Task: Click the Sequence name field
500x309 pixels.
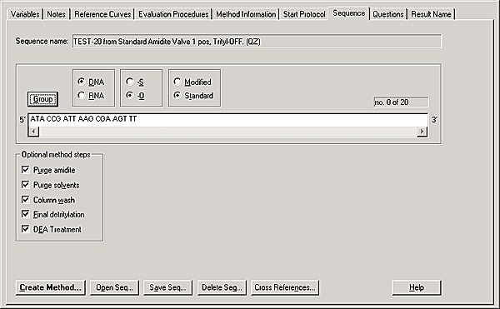Action: click(x=257, y=42)
